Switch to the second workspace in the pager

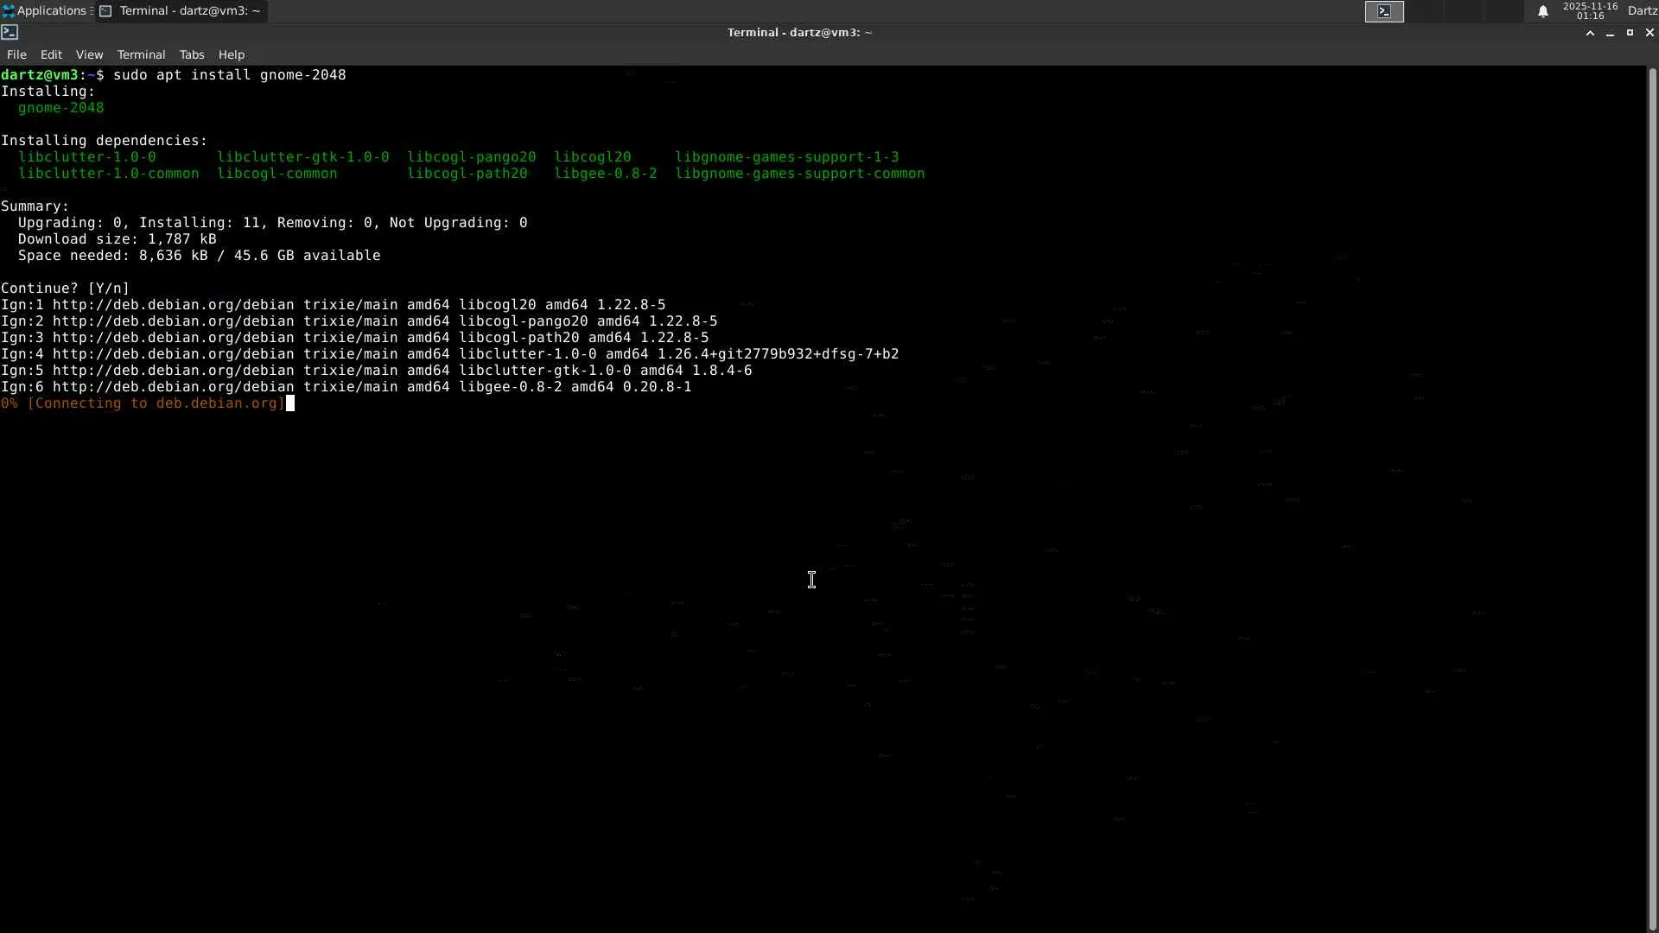1426,11
